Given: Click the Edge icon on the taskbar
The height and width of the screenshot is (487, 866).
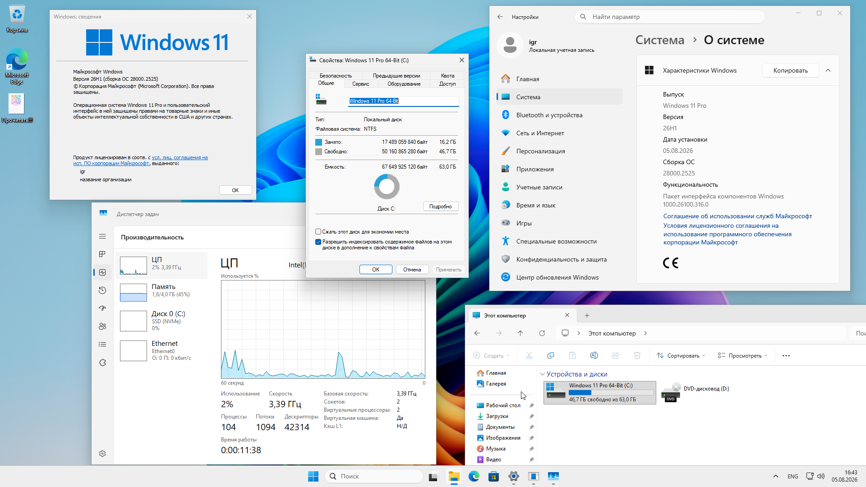Looking at the screenshot, I should (474, 476).
